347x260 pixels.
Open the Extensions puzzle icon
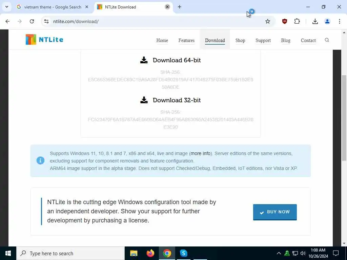[x=297, y=21]
